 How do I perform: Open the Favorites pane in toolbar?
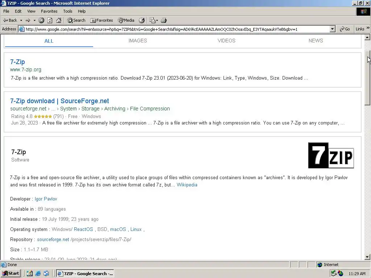[x=101, y=20]
